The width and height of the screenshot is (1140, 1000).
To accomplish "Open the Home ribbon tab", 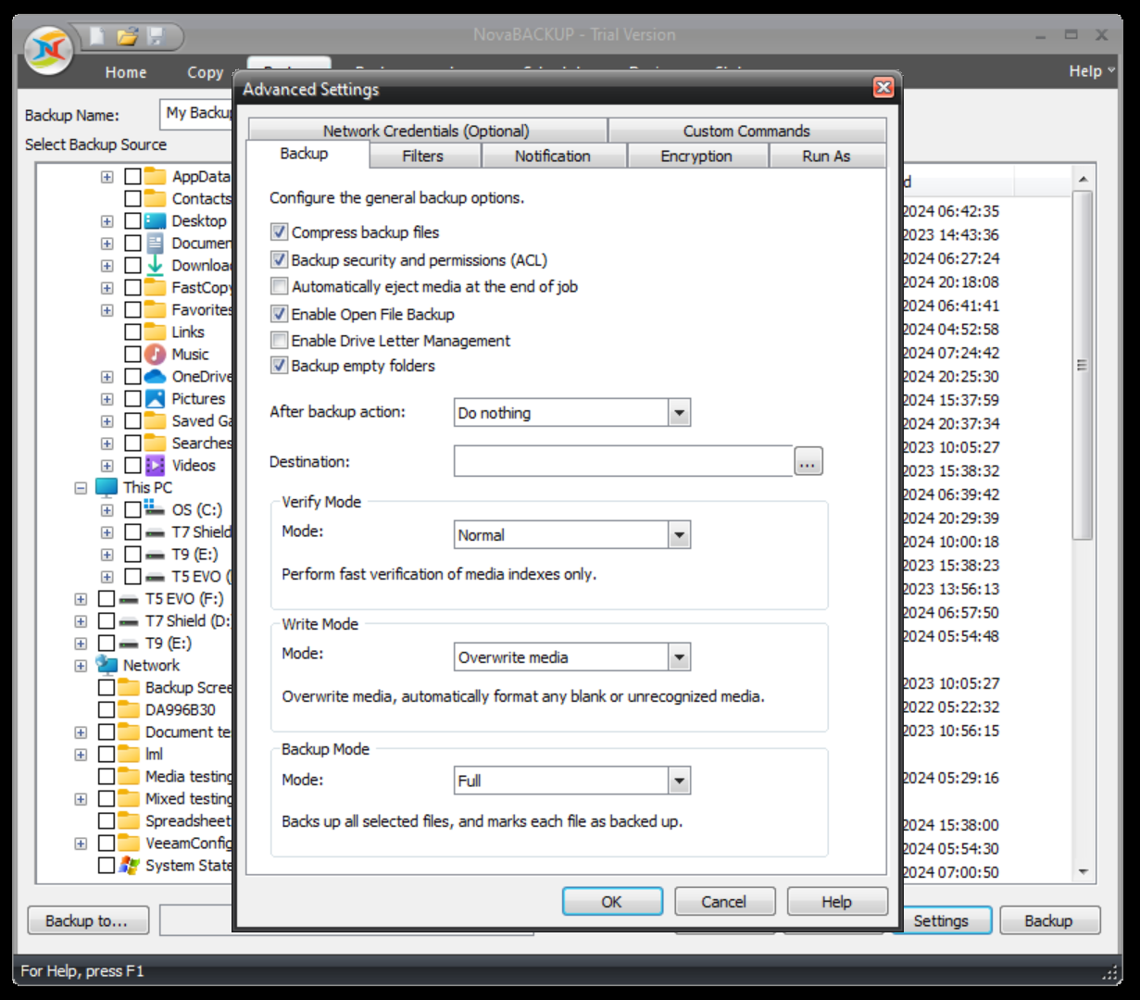I will (126, 72).
